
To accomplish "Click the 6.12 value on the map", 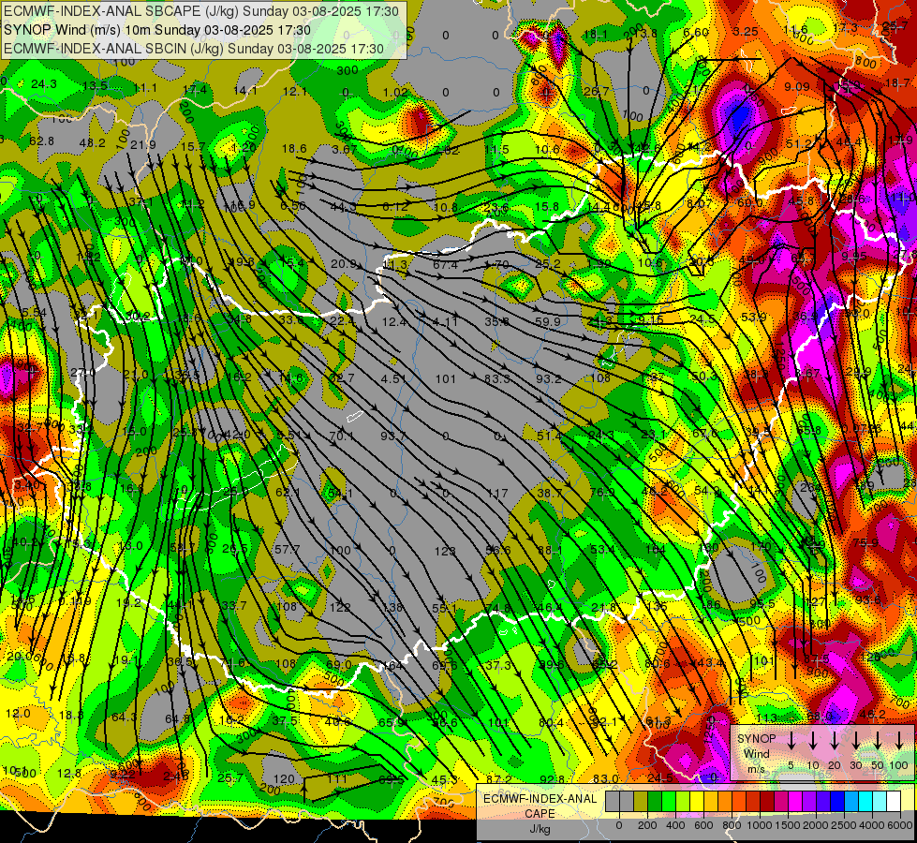I will tap(395, 206).
